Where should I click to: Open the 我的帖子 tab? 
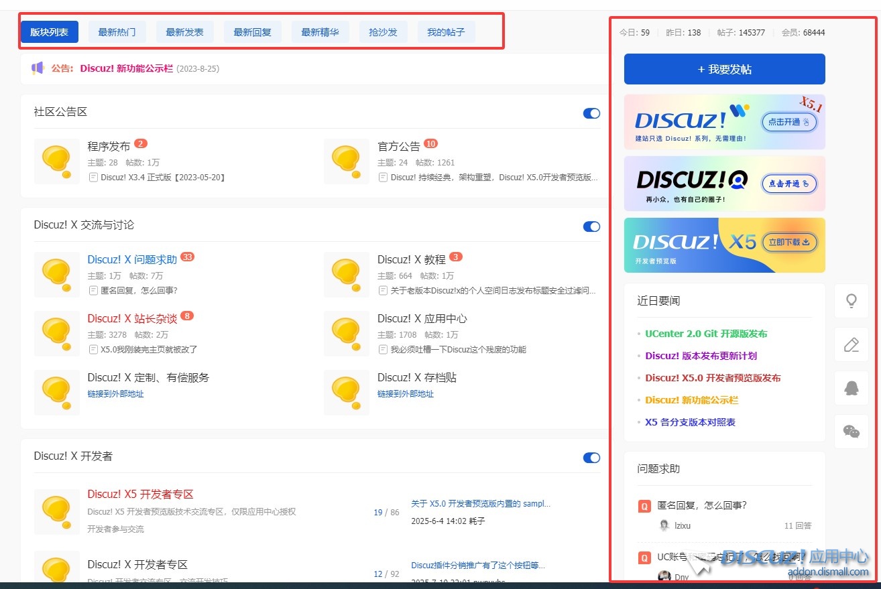pos(446,32)
